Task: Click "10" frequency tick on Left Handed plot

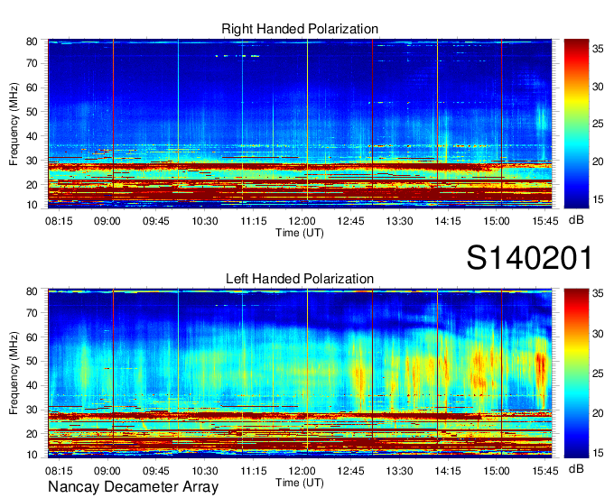Action: click(x=33, y=455)
